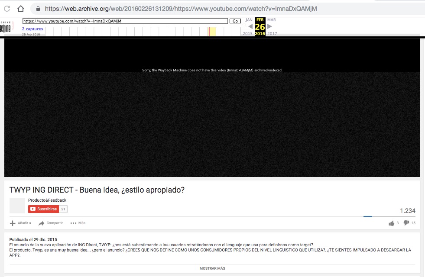The height and width of the screenshot is (277, 425).
Task: Click the Compartir share arrow
Action: (42, 223)
